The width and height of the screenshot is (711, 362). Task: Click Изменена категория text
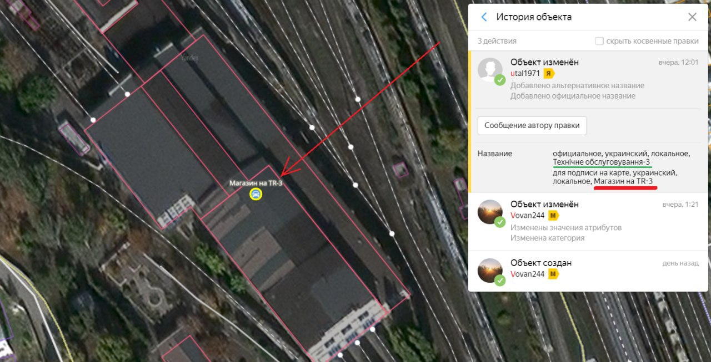pyautogui.click(x=547, y=238)
